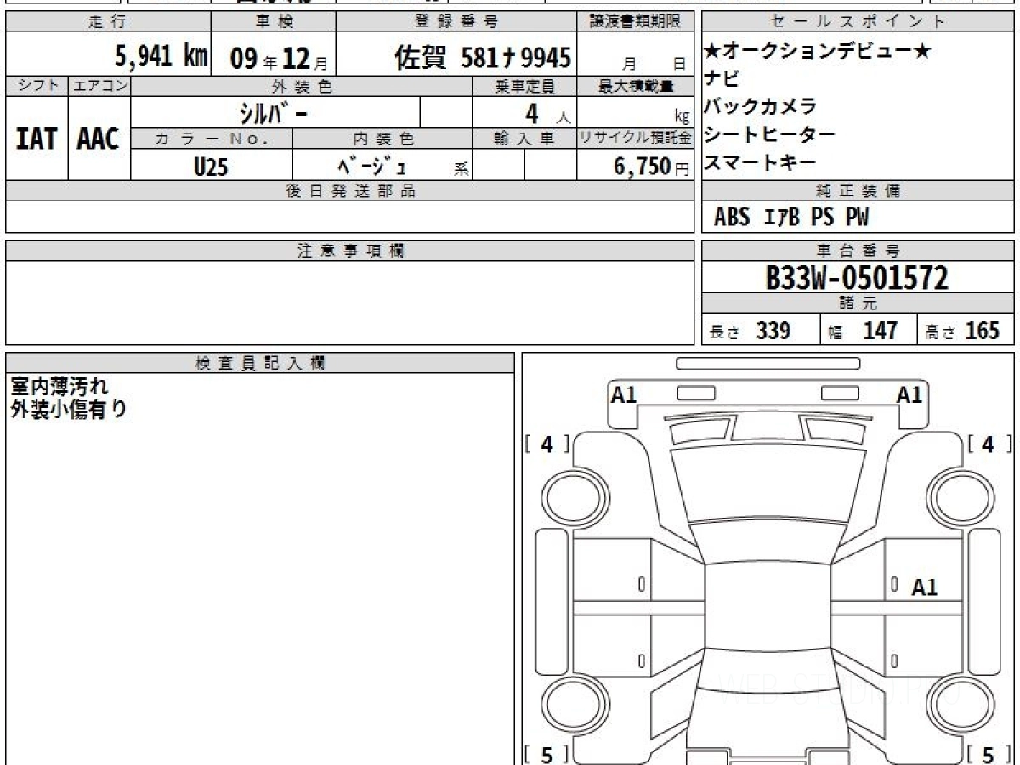Click the registration number 佐賀 581 ナ 9945
This screenshot has width=1020, height=765.
(482, 57)
